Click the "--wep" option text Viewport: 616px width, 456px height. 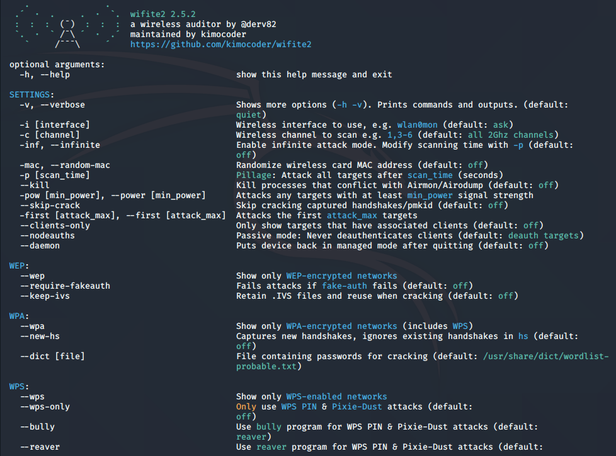(32, 276)
